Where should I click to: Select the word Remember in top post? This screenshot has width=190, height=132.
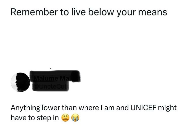click(34, 12)
